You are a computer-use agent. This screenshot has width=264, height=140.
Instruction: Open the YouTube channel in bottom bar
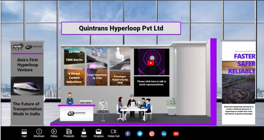(x=176, y=134)
